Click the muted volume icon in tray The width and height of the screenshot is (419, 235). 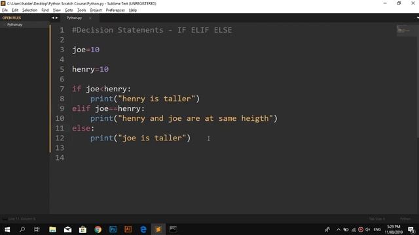(x=368, y=229)
